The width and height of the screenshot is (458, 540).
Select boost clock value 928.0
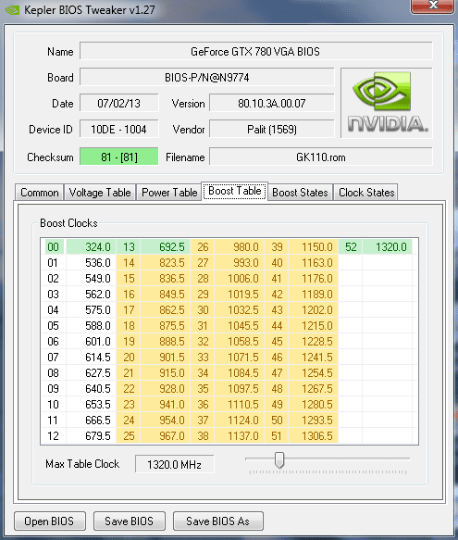(166, 388)
